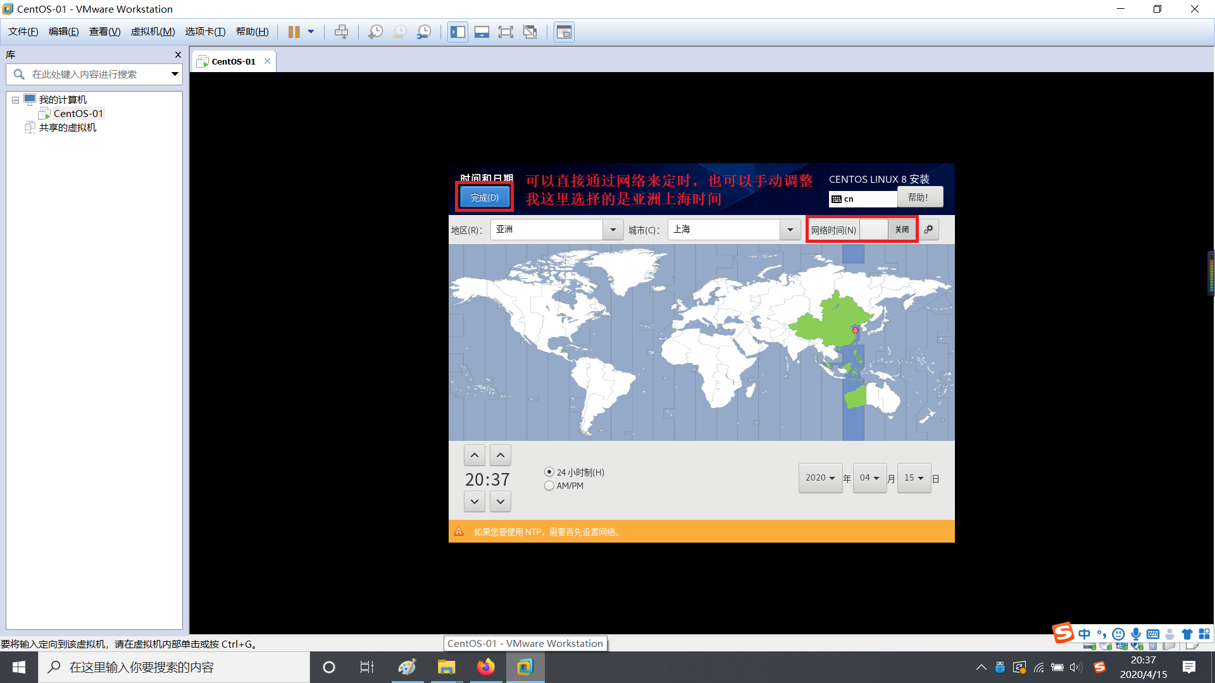The width and height of the screenshot is (1215, 683).
Task: Open the 选项卡(T) menu
Action: point(206,32)
